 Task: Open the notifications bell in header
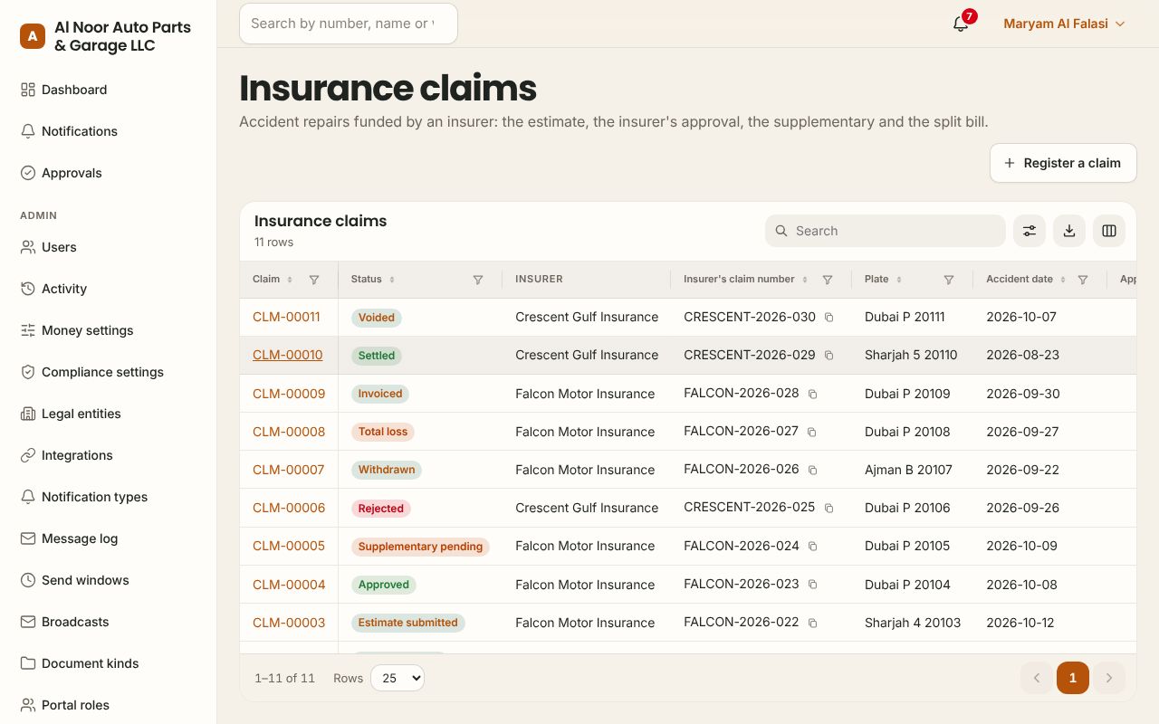[x=961, y=24]
